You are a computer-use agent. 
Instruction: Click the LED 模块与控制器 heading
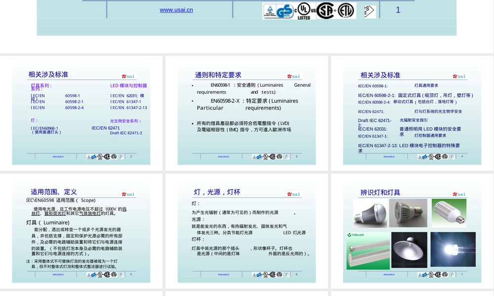coord(128,85)
